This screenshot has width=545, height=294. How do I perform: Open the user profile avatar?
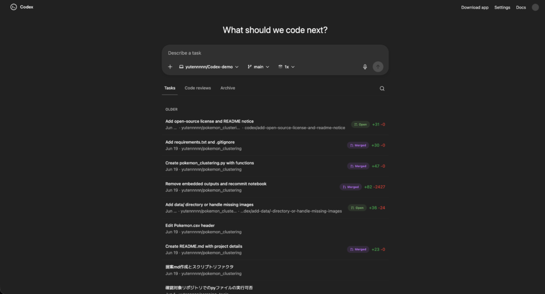point(535,7)
